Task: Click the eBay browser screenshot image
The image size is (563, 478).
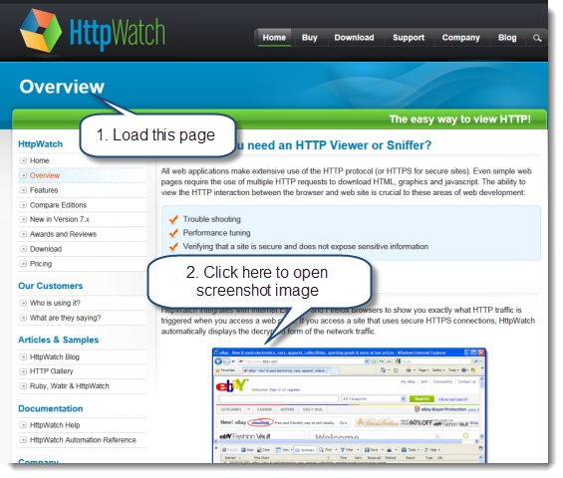Action: [x=349, y=405]
